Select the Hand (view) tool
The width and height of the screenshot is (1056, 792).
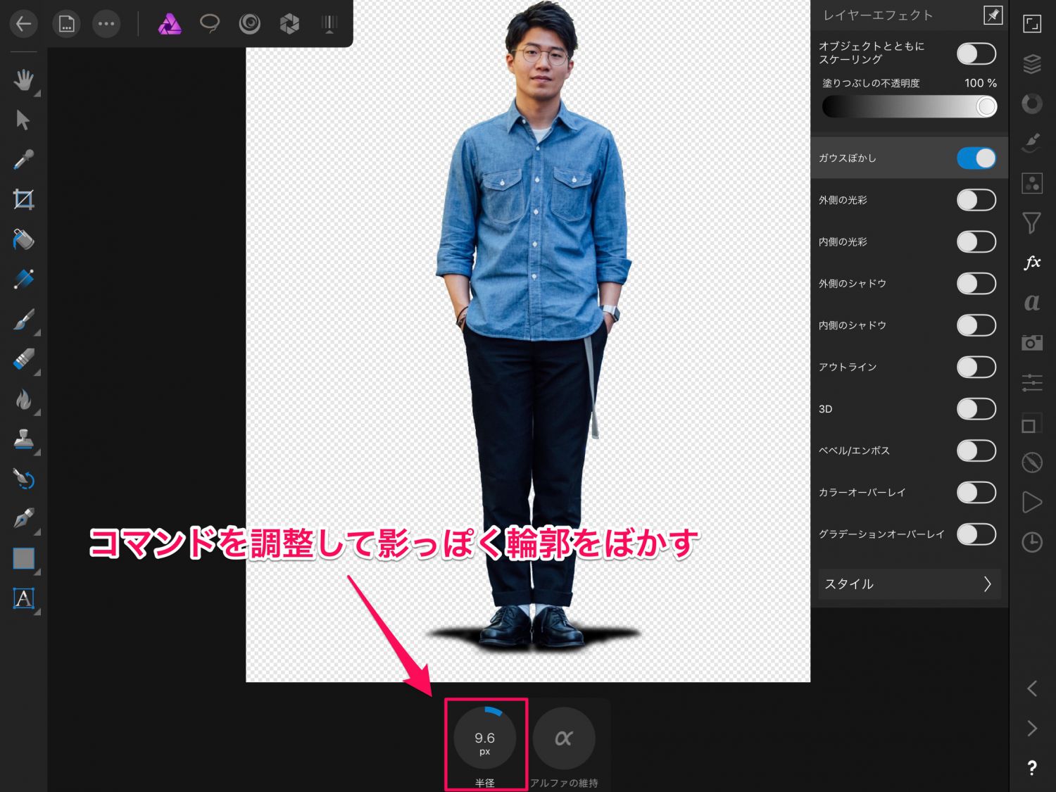(23, 80)
